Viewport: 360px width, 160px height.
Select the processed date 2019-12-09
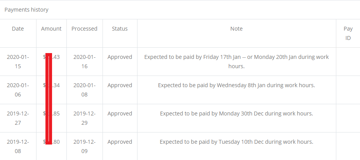coord(84,146)
